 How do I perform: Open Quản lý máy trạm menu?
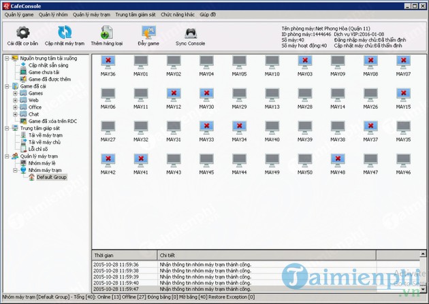[91, 15]
